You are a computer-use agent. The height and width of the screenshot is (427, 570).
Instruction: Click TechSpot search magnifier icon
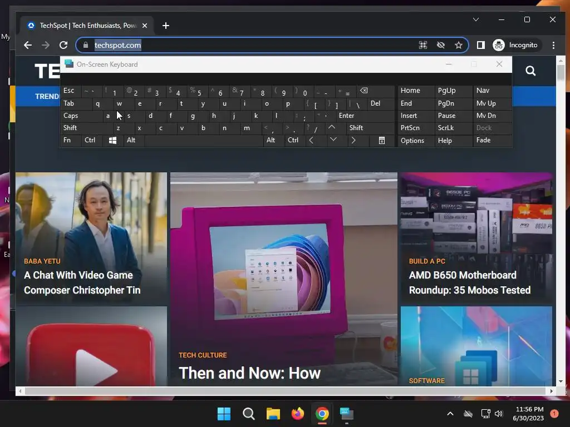point(530,71)
